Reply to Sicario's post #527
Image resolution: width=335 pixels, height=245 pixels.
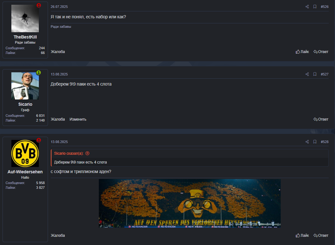pos(321,119)
